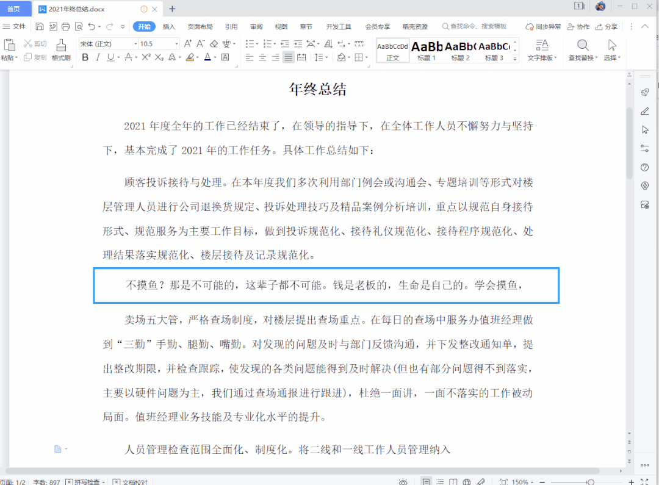Viewport: 659px width, 485px height.
Task: Open the 审阅 ribbon tab
Action: [256, 26]
